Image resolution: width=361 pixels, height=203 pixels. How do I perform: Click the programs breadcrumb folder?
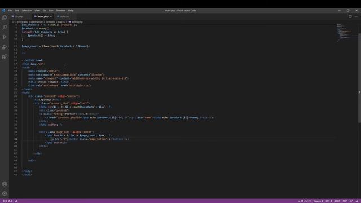tap(23, 22)
